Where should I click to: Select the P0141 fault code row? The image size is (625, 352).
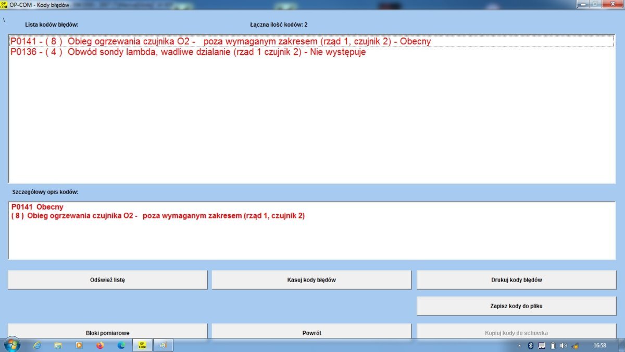pos(220,41)
